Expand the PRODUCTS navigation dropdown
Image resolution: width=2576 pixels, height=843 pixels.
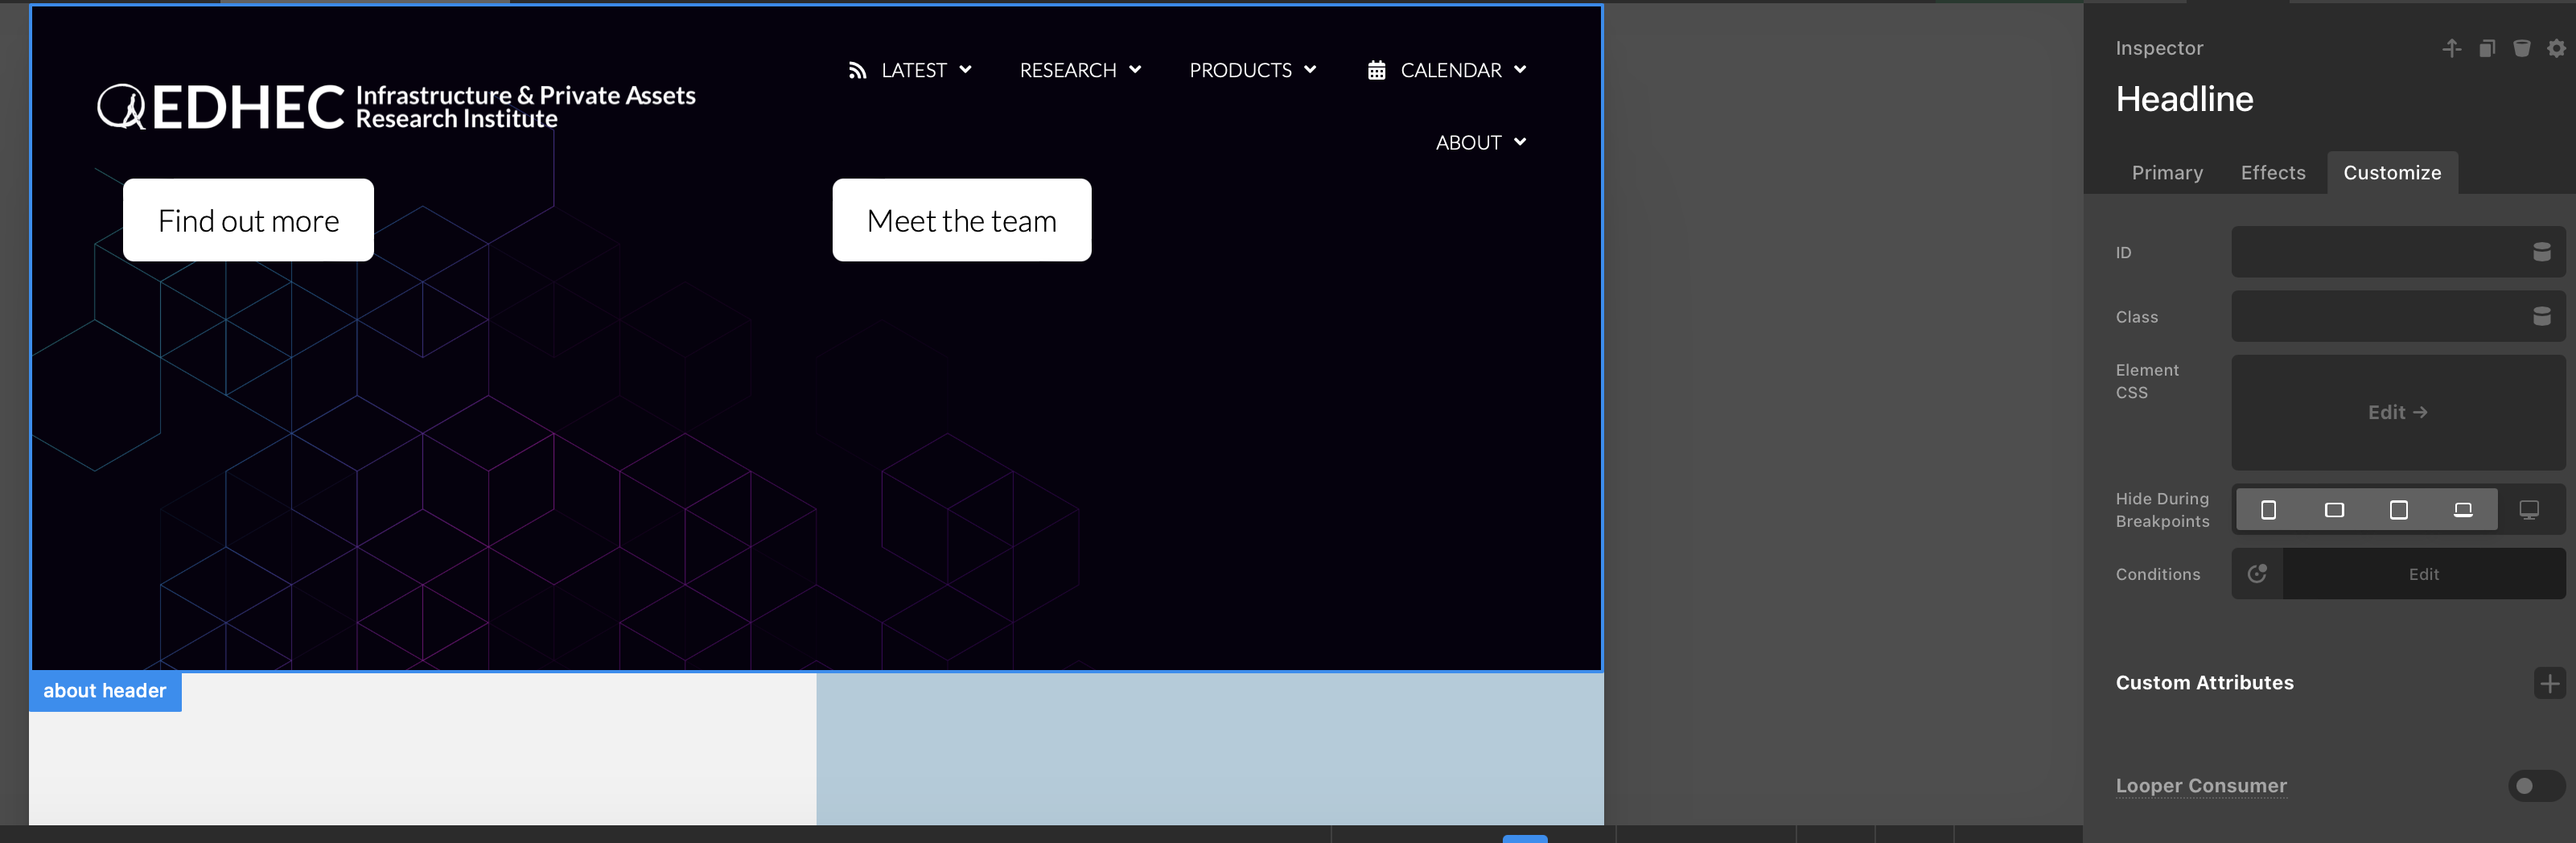pos(1252,70)
